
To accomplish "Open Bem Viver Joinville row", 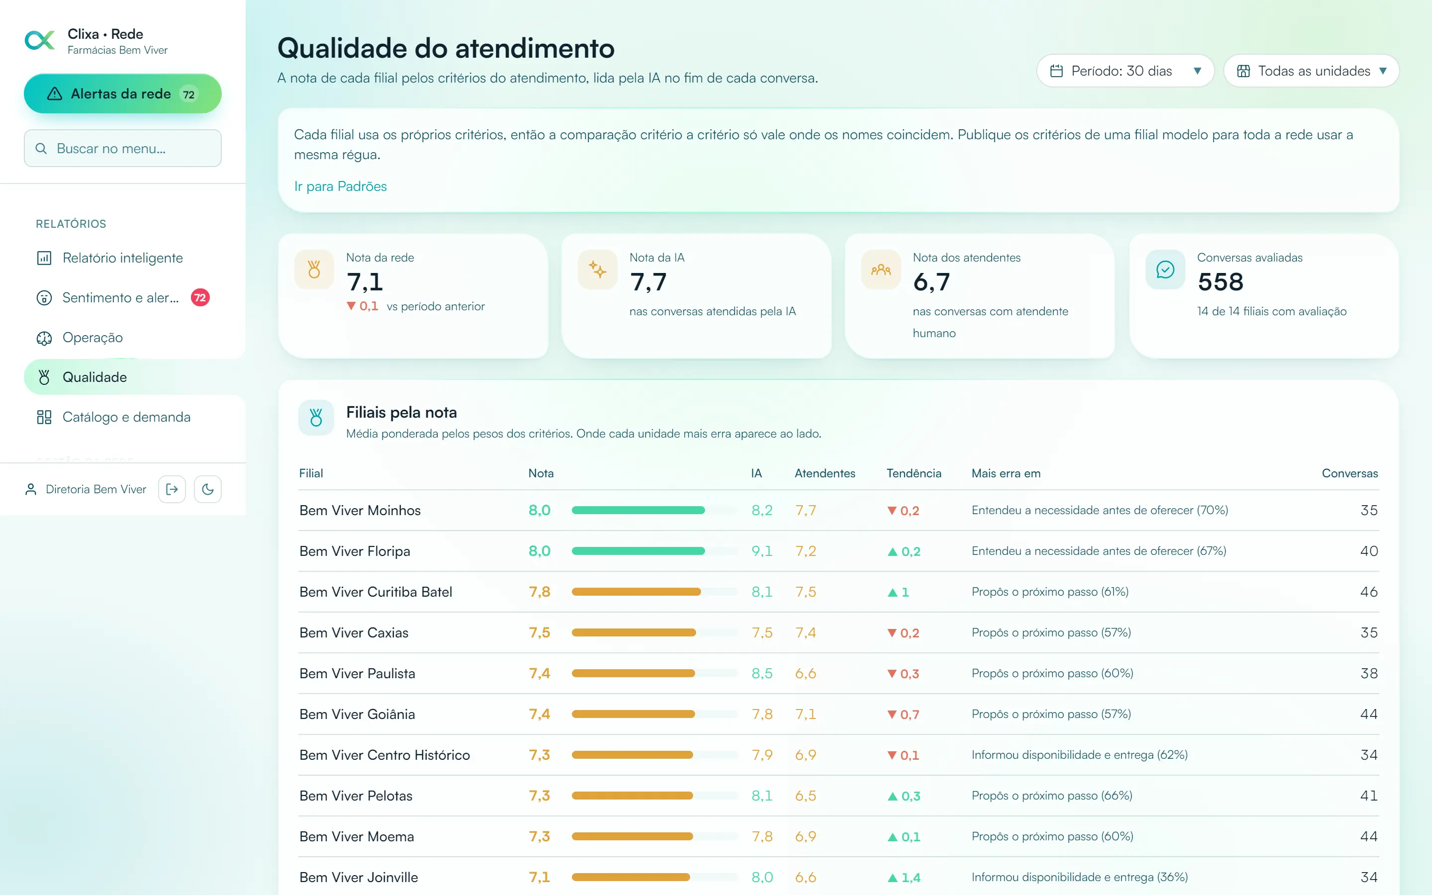I will tap(838, 877).
